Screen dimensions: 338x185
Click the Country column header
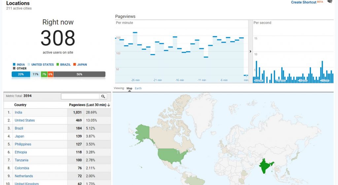[20, 105]
